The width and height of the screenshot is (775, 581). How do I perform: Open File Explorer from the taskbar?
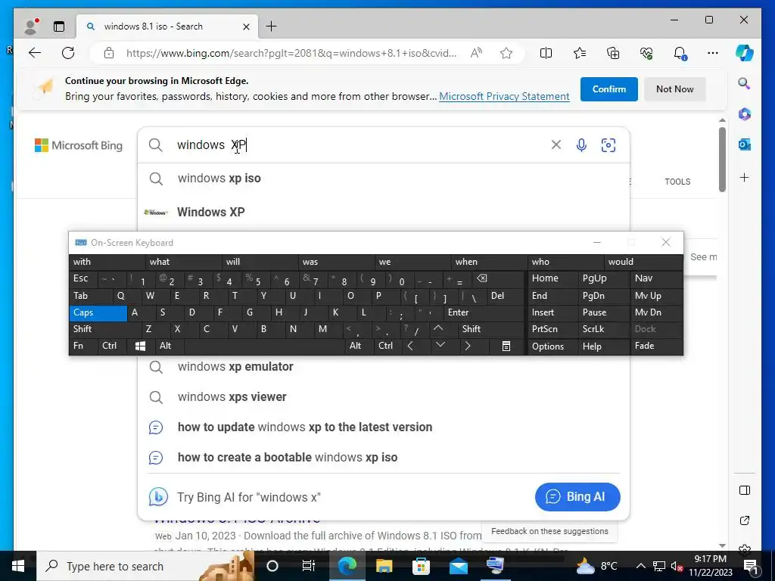[x=384, y=566]
